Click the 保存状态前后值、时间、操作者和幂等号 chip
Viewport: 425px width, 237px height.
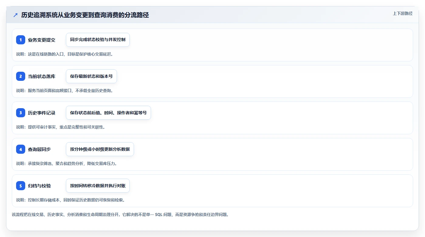[108, 113]
